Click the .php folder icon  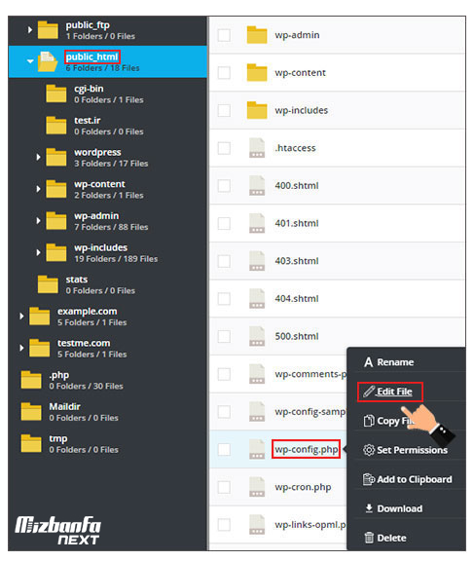(31, 380)
